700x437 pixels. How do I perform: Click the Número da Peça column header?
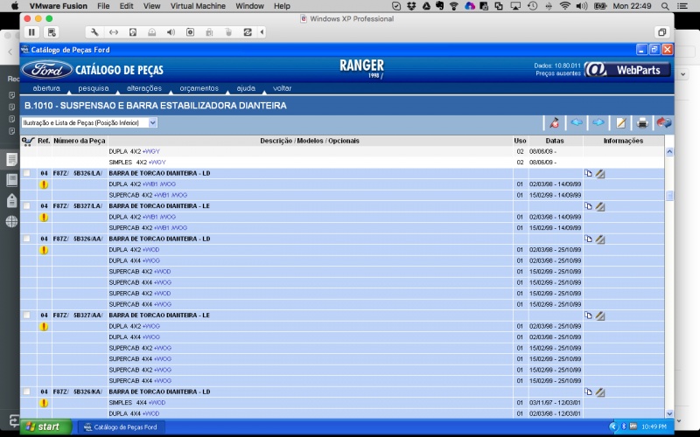point(80,141)
